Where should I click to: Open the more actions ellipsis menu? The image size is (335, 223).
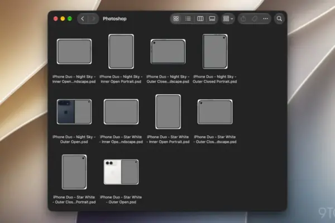(x=266, y=19)
